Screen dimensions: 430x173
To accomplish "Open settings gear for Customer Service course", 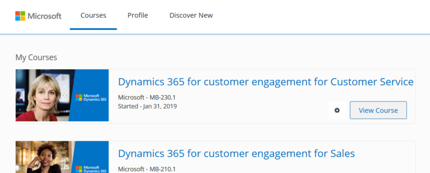I will tap(337, 110).
